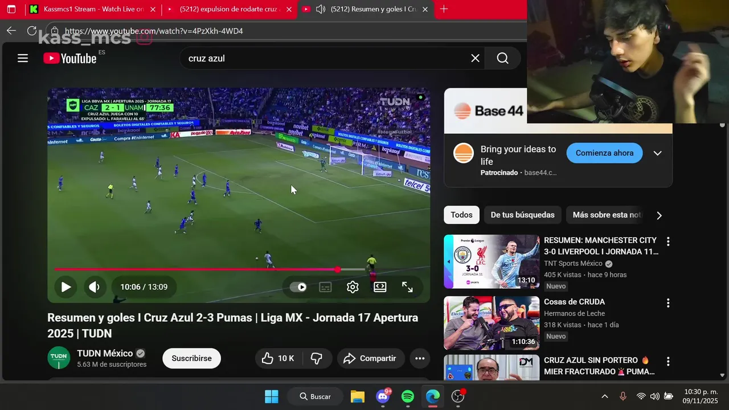The image size is (729, 410).
Task: Open Discord from the taskbar
Action: point(383,396)
